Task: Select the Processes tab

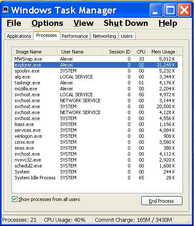Action: tap(46, 36)
